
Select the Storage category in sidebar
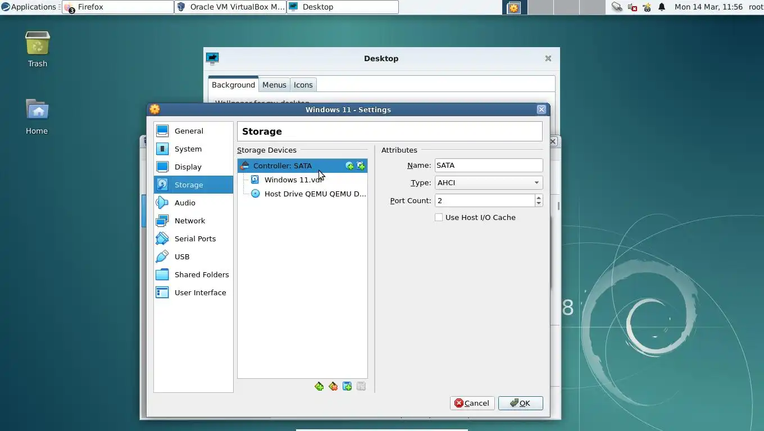[x=193, y=185]
